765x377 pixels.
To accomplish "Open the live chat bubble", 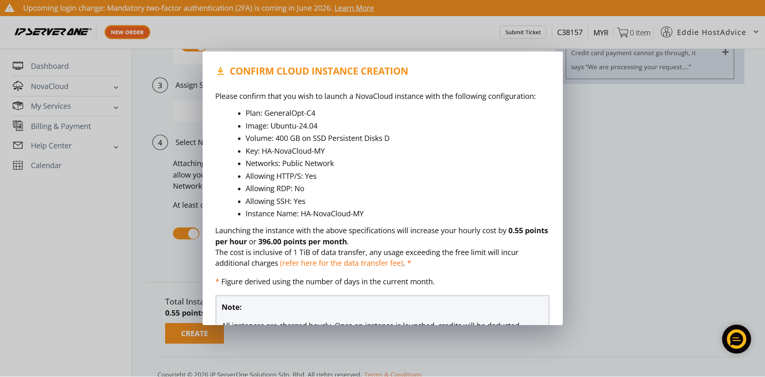I will pos(737,339).
